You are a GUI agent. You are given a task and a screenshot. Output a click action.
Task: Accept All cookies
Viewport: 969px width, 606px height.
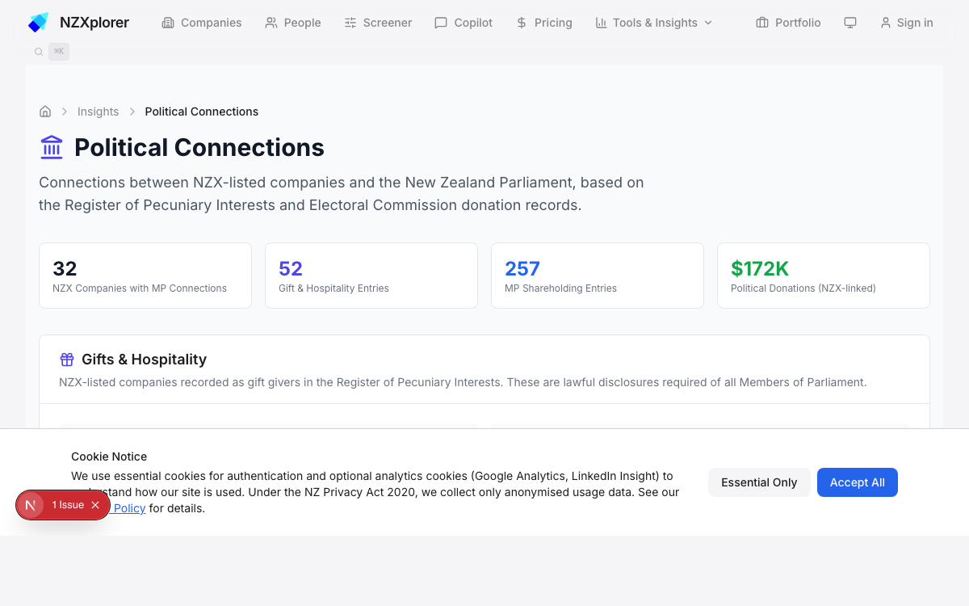(x=858, y=482)
